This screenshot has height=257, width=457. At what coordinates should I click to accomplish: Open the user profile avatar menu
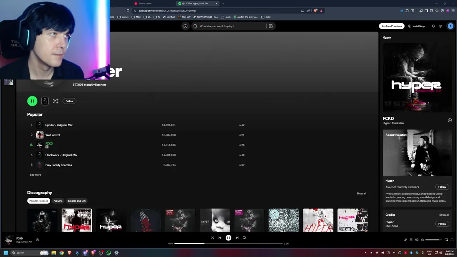point(451,26)
